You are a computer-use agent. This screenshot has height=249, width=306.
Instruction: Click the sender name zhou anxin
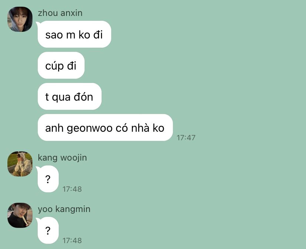(60, 13)
